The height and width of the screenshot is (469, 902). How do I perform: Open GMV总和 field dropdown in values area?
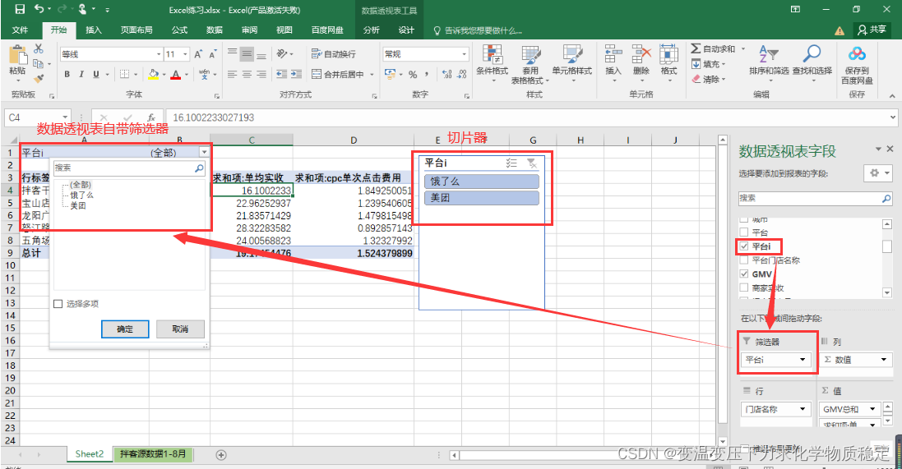(x=872, y=409)
